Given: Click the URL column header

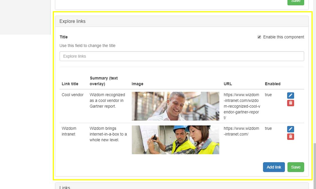Looking at the screenshot, I should click(x=228, y=84).
